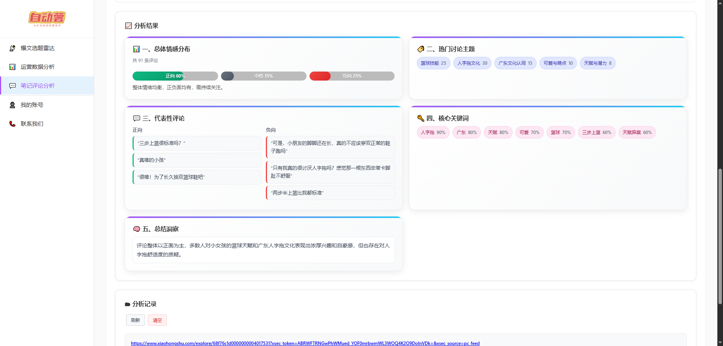Open the 运营数据分析 menu item

tap(38, 67)
